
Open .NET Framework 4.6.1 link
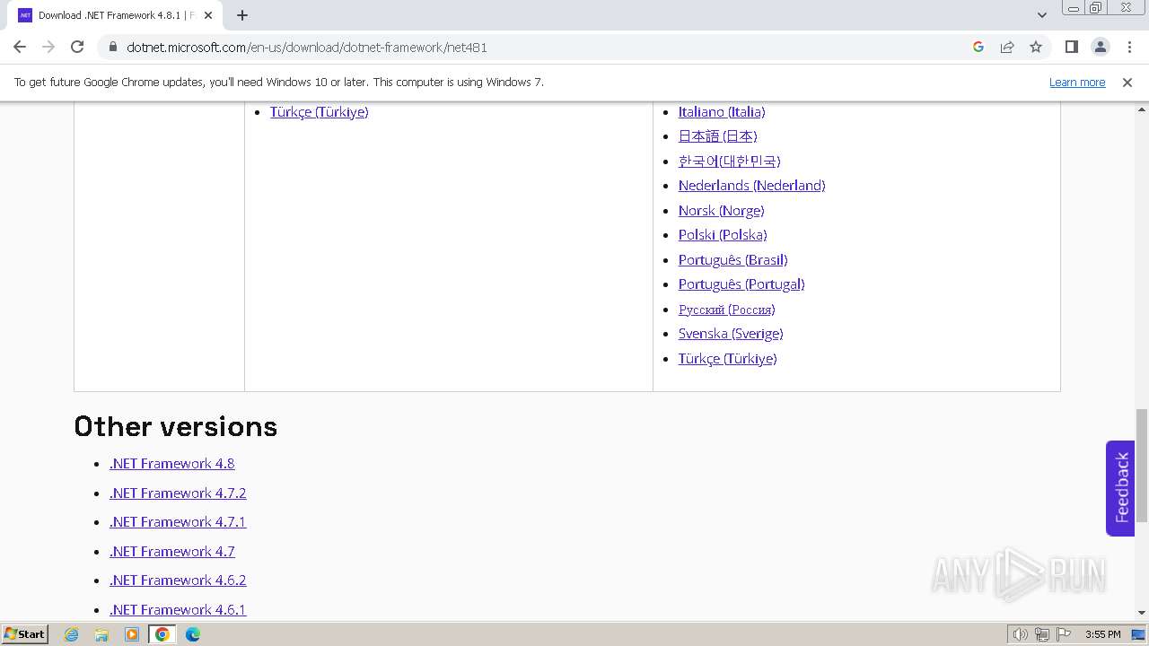tap(178, 609)
